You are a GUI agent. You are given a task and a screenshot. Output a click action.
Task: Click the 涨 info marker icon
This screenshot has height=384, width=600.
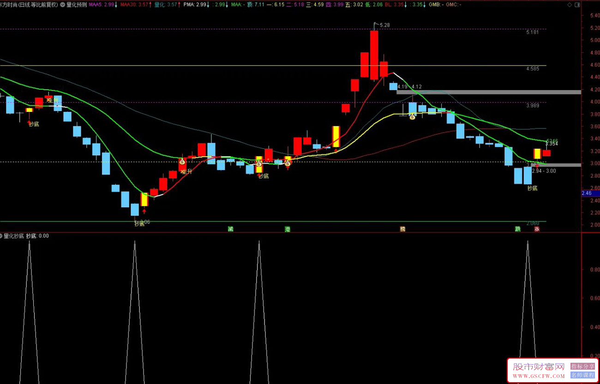pos(537,229)
